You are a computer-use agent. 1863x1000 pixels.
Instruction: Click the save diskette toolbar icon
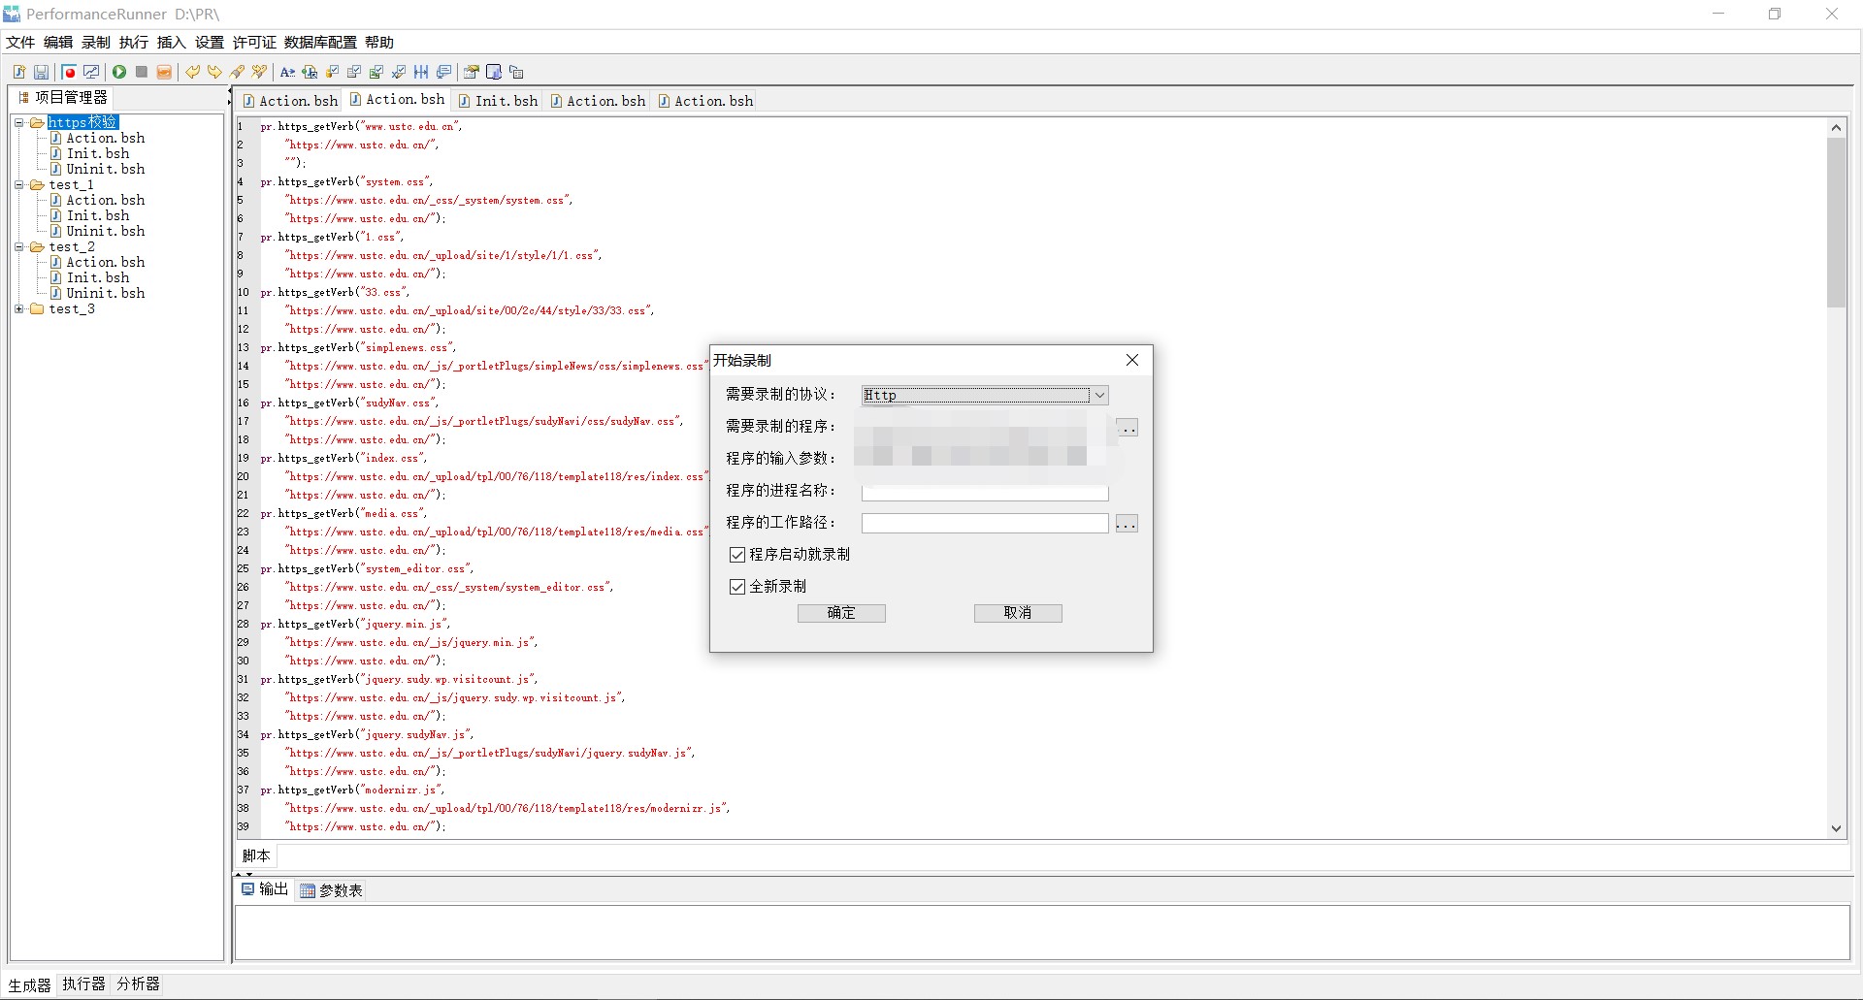41,72
